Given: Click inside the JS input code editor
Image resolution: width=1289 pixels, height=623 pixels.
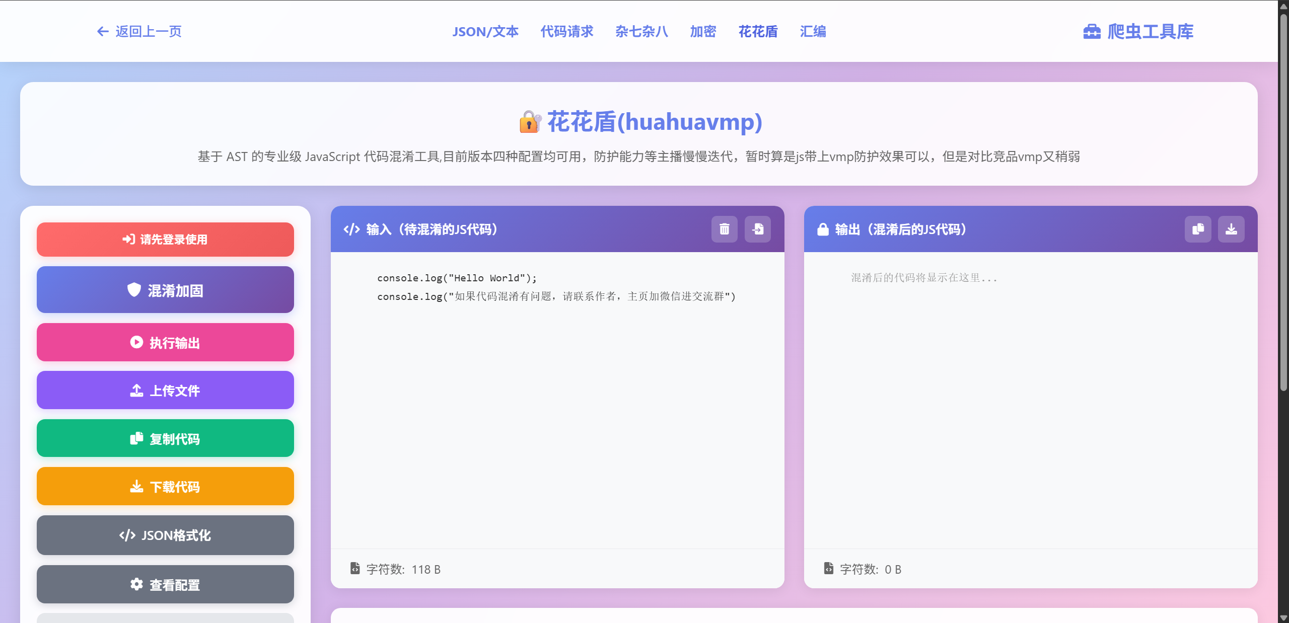Looking at the screenshot, I should pos(557,400).
